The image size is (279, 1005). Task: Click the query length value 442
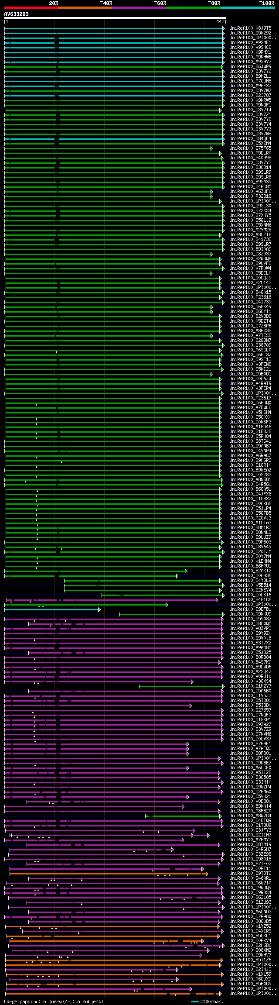pyautogui.click(x=220, y=21)
